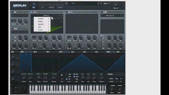
Task: Toggle filter routing checkbox B
Action: [101, 38]
